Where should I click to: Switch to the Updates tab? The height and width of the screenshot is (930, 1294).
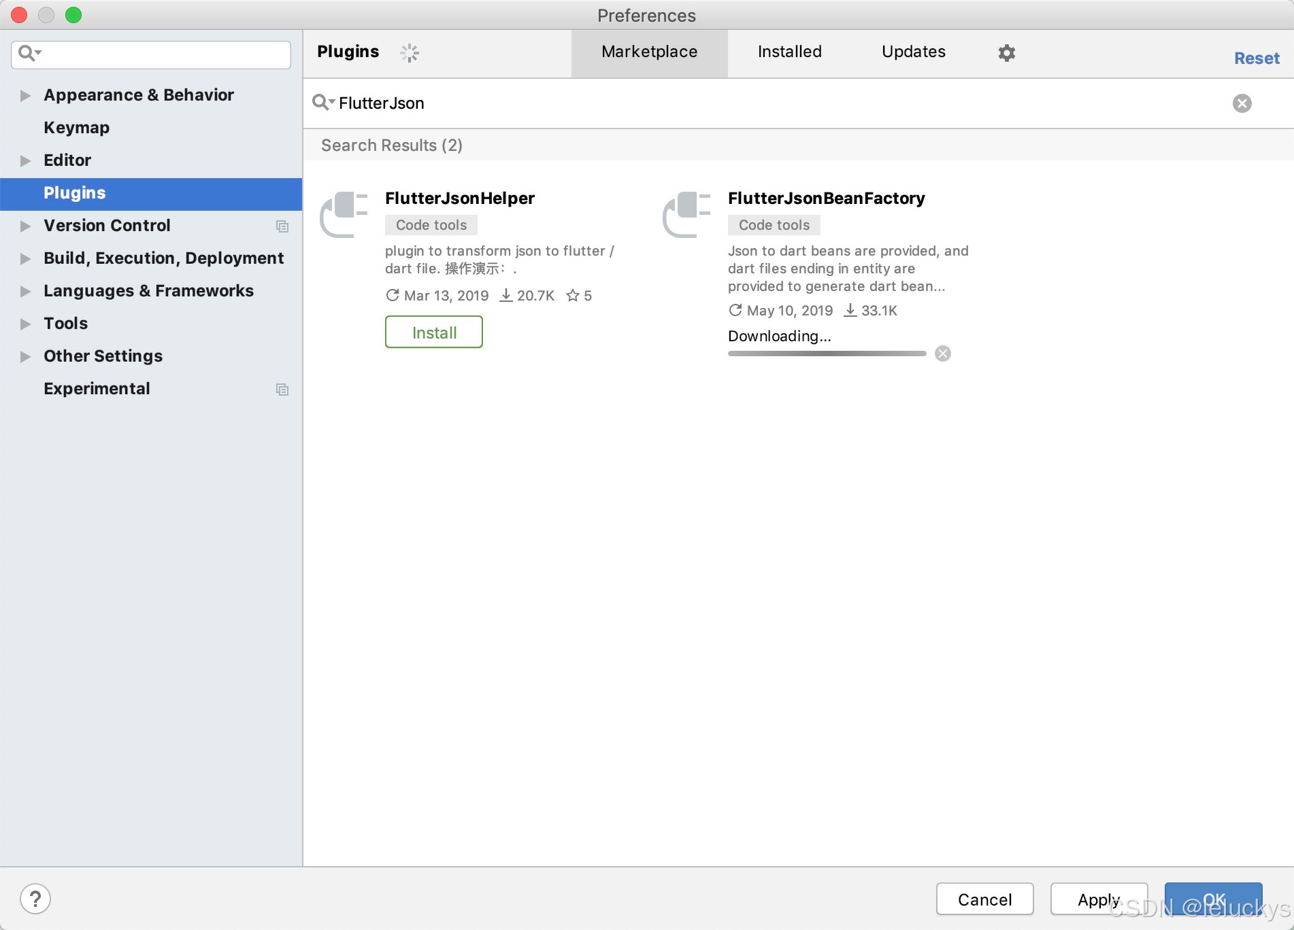(913, 52)
